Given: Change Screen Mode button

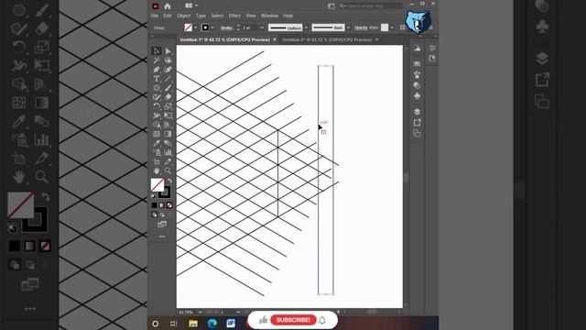Looking at the screenshot, I should point(162,225).
